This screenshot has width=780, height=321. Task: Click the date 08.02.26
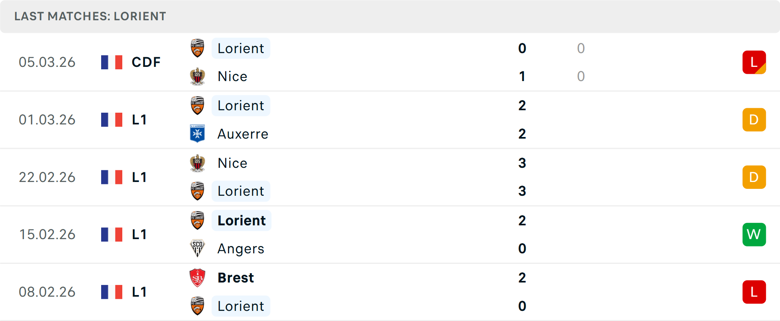click(x=47, y=292)
